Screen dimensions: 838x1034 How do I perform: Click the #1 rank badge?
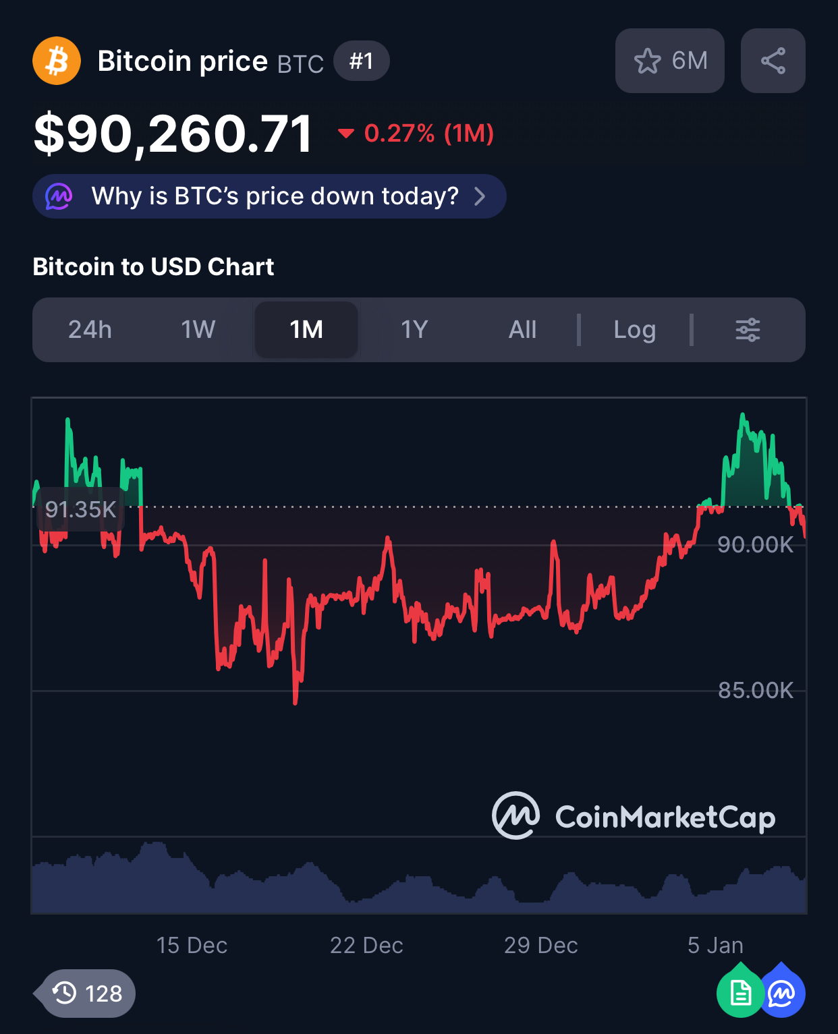click(x=362, y=61)
